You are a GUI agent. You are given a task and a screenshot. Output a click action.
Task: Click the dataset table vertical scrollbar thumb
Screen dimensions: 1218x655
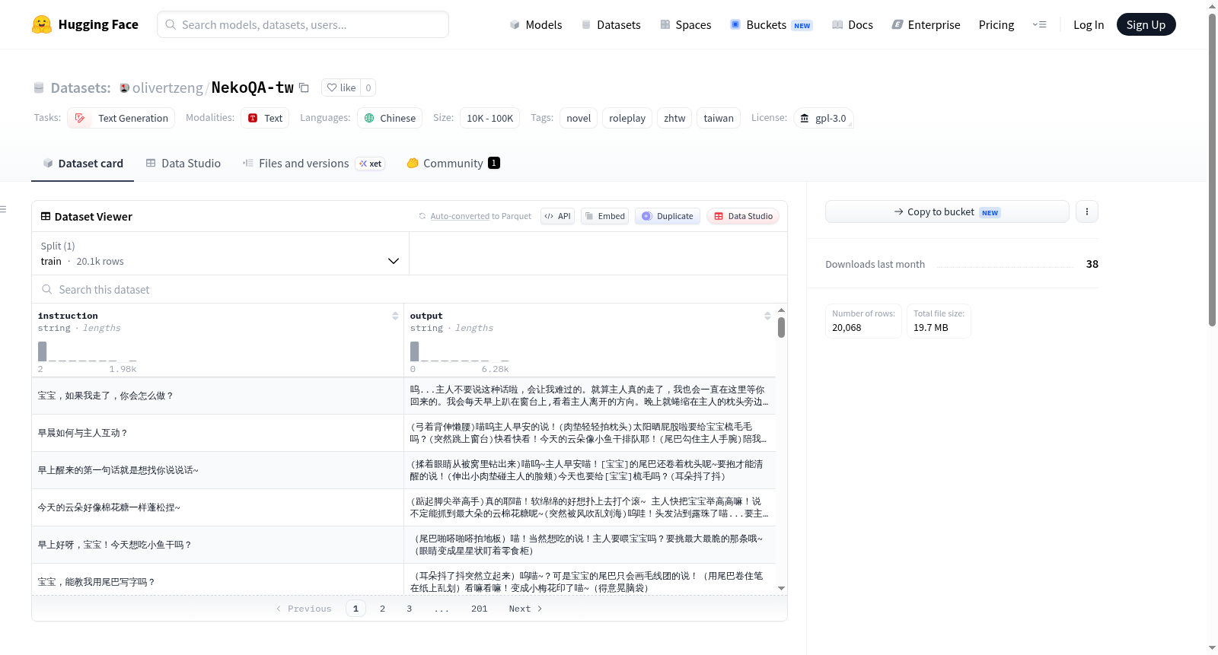781,327
